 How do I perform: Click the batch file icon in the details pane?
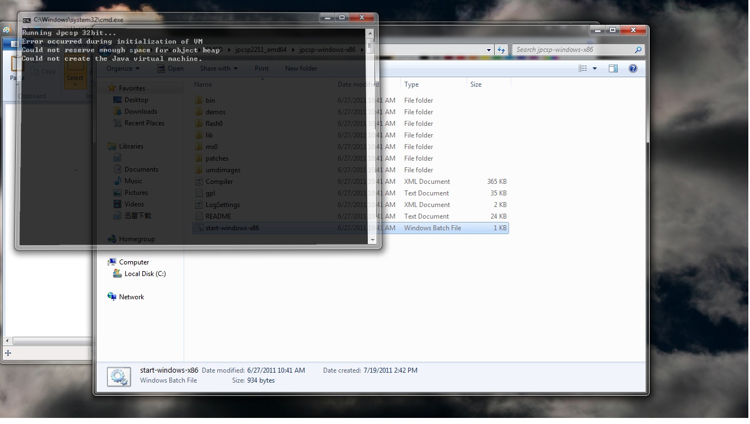click(119, 377)
